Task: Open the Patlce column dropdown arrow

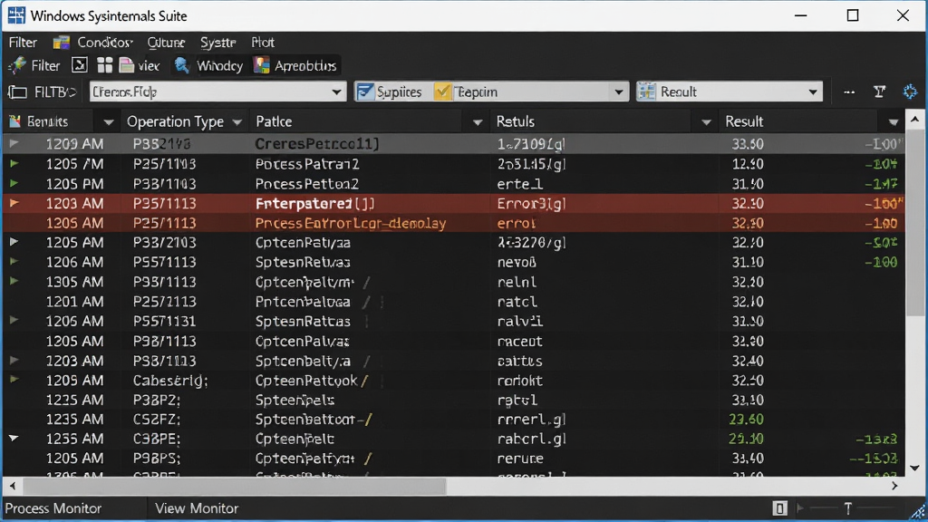Action: [477, 122]
